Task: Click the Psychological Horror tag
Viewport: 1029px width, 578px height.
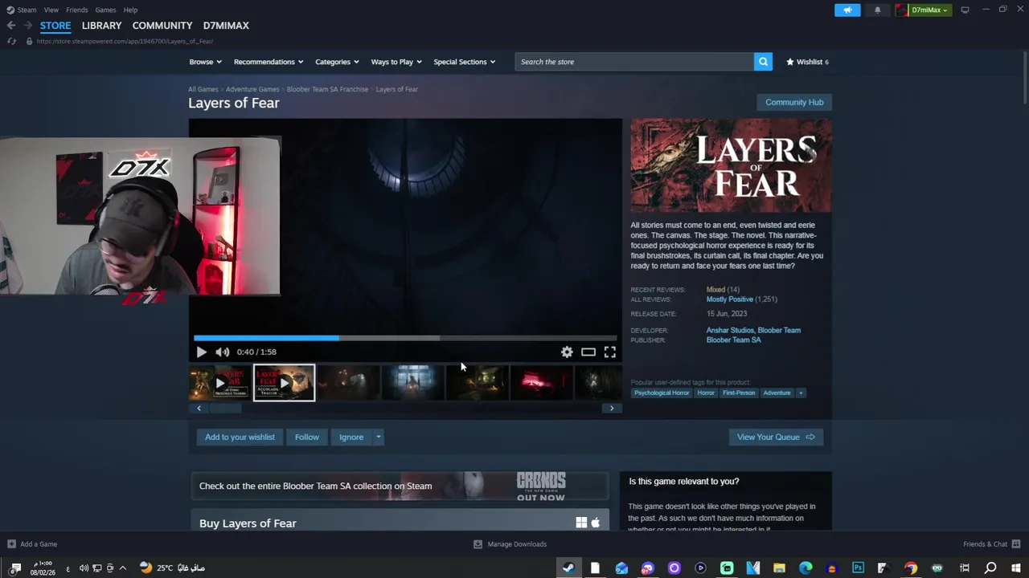Action: [662, 393]
